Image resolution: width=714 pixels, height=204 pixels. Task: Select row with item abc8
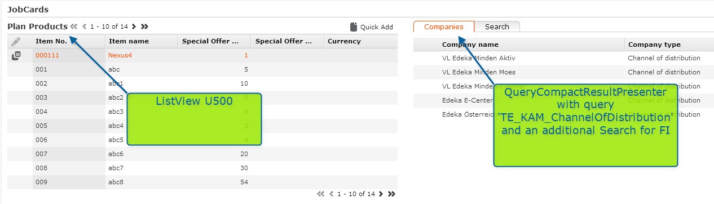(202, 182)
